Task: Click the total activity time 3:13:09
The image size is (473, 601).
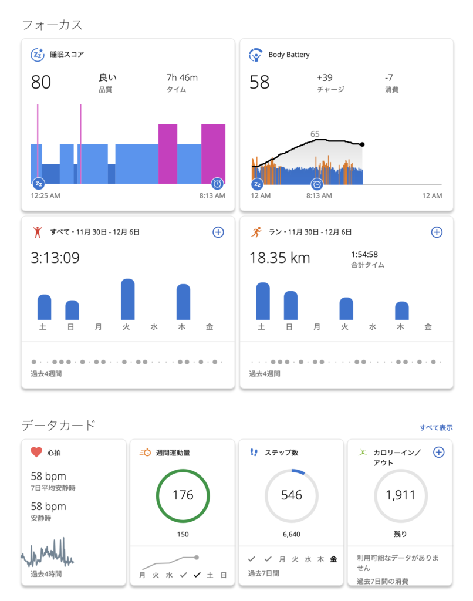Action: tap(55, 258)
